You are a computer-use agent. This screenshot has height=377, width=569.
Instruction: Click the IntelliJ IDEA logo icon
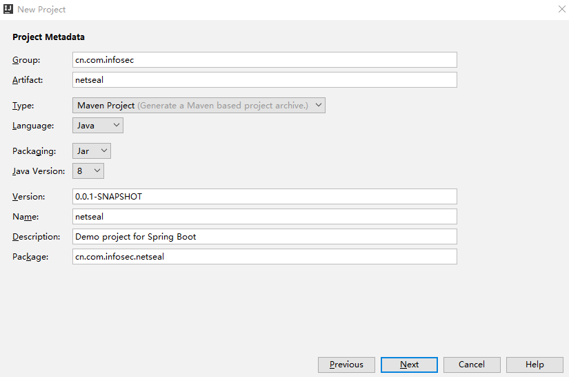coord(8,9)
